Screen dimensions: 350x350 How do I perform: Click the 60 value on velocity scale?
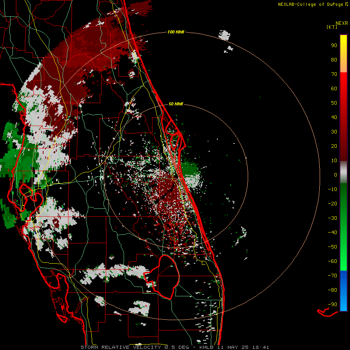click(x=334, y=89)
